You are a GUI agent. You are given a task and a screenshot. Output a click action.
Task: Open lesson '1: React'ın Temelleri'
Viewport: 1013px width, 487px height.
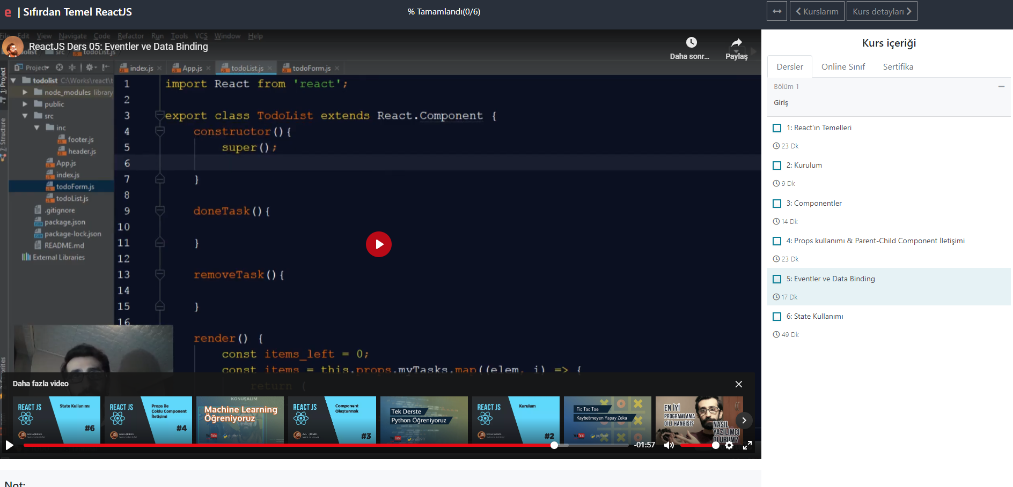pyautogui.click(x=819, y=128)
